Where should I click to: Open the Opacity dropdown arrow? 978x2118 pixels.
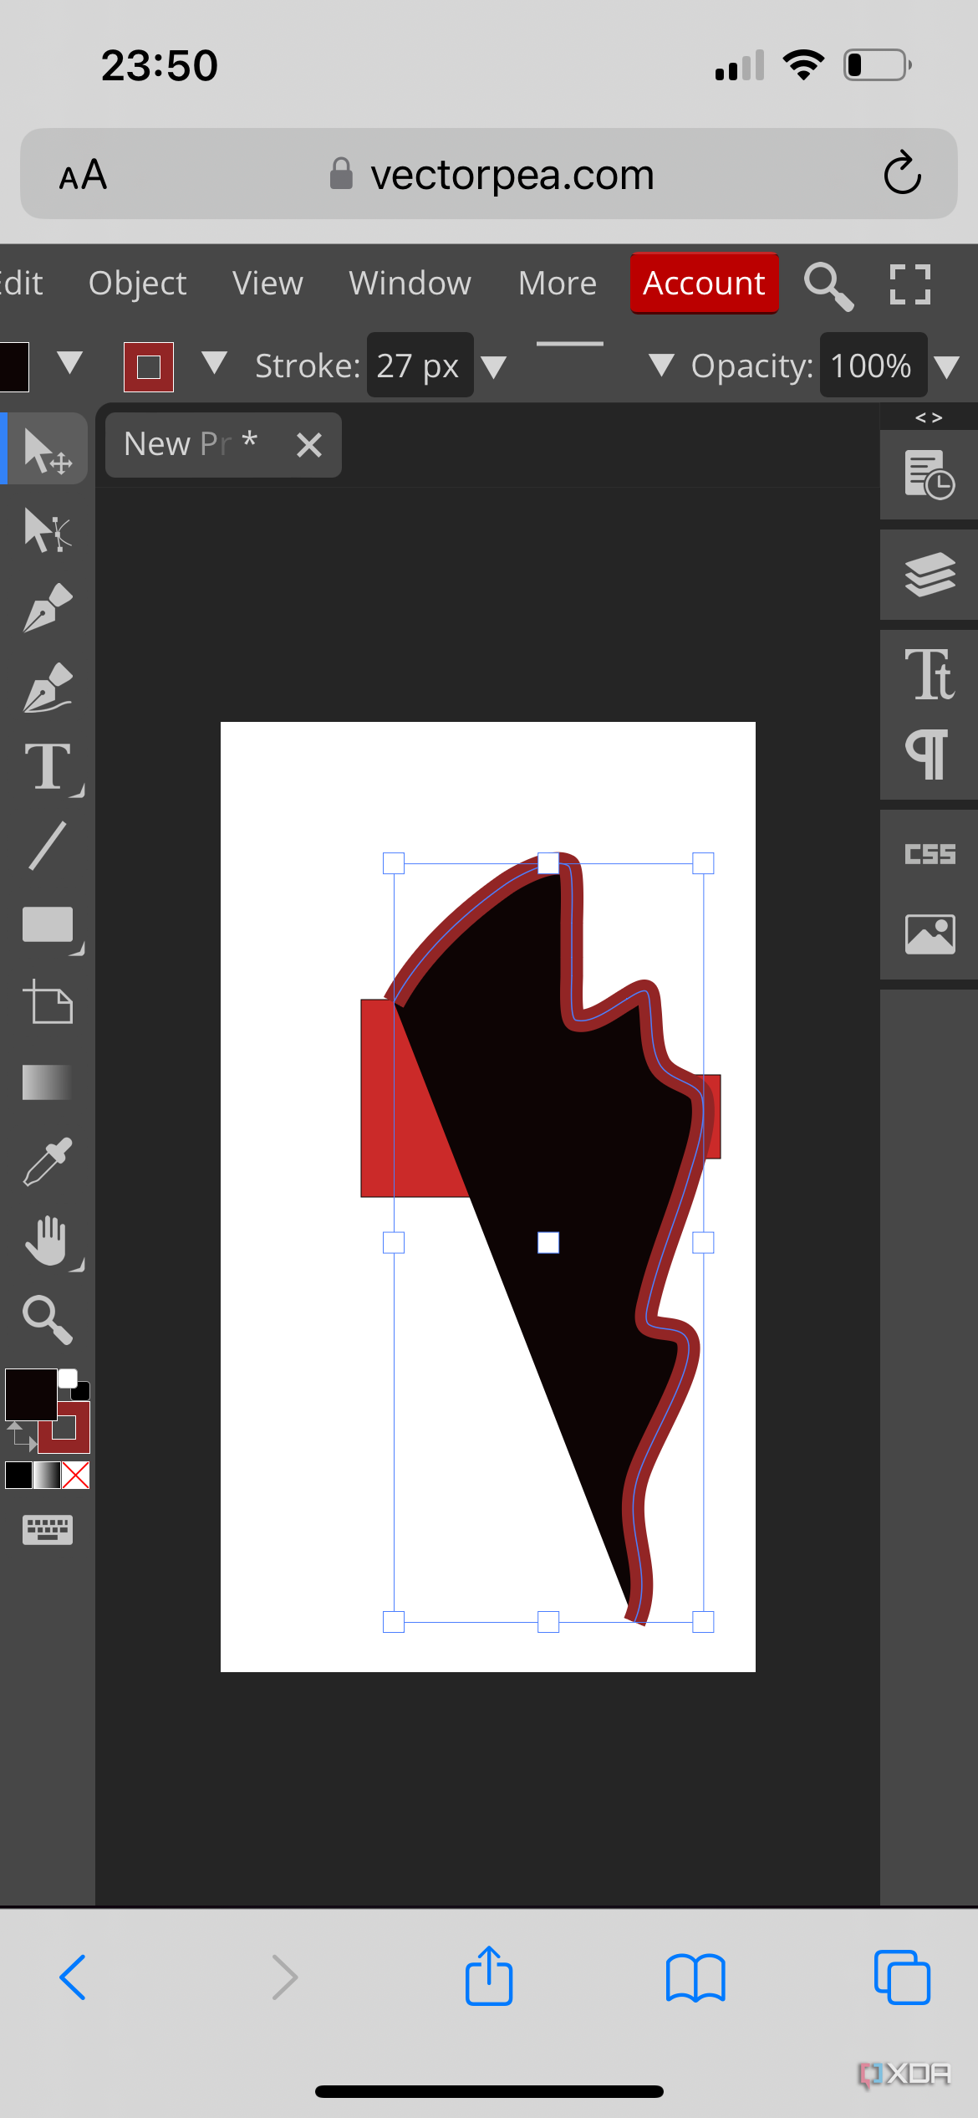coord(947,366)
